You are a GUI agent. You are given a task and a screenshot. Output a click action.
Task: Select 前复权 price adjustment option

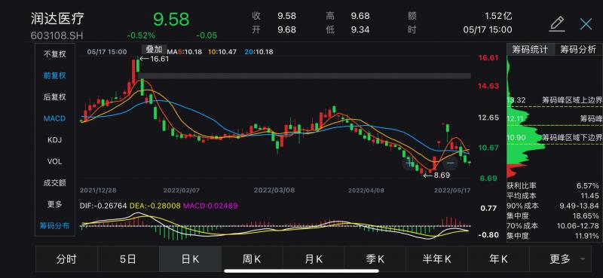tap(54, 76)
